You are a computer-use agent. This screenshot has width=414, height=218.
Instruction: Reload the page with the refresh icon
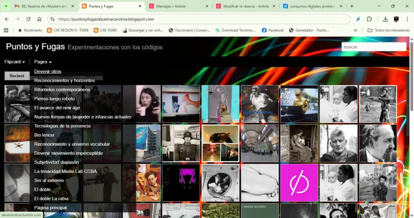[x=28, y=19]
